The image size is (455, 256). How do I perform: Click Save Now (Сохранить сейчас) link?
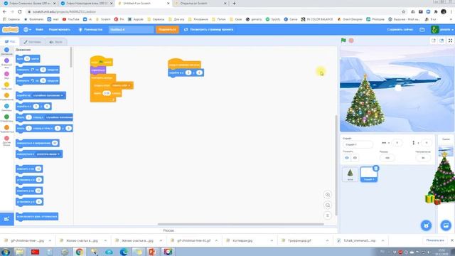pyautogui.click(x=400, y=30)
